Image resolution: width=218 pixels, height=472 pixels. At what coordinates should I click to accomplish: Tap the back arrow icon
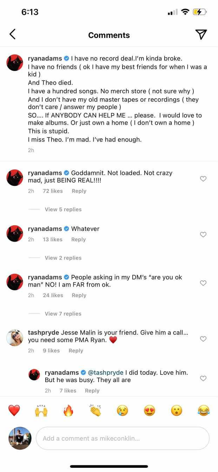pyautogui.click(x=13, y=34)
